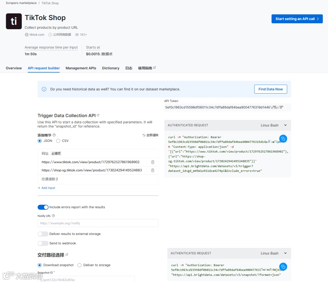Click help icon next to Notify URL
This screenshot has width=328, height=282.
tap(53, 216)
